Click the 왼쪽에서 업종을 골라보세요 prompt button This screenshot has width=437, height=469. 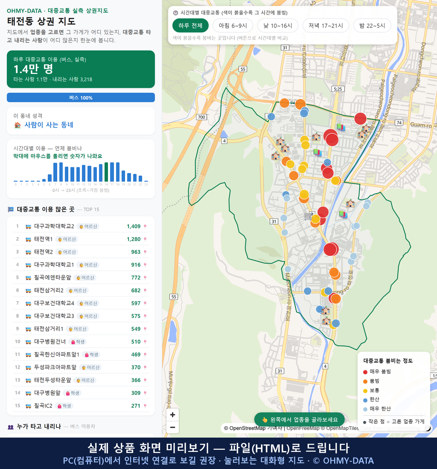(x=299, y=419)
